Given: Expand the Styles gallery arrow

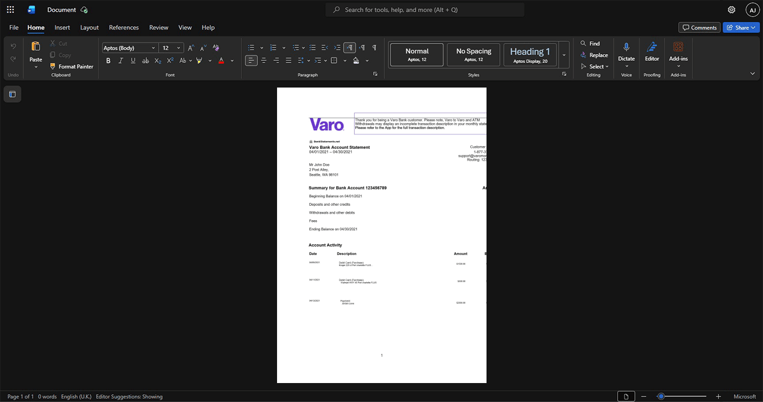Looking at the screenshot, I should [x=564, y=55].
